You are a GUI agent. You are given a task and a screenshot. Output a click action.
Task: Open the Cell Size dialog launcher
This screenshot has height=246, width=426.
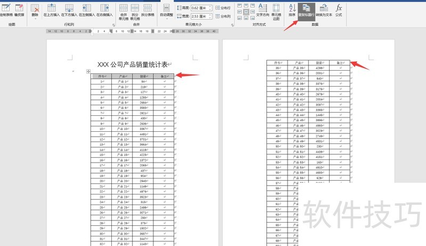(x=232, y=25)
